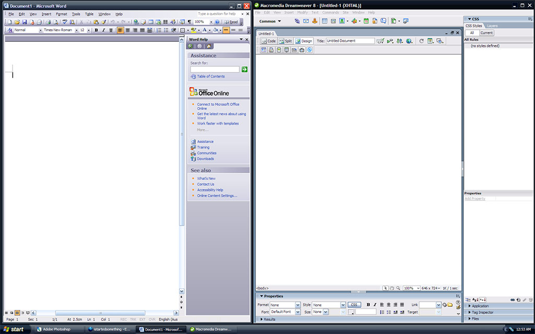Click the Open folder icon in Word toolbar
This screenshot has width=535, height=334.
point(17,22)
